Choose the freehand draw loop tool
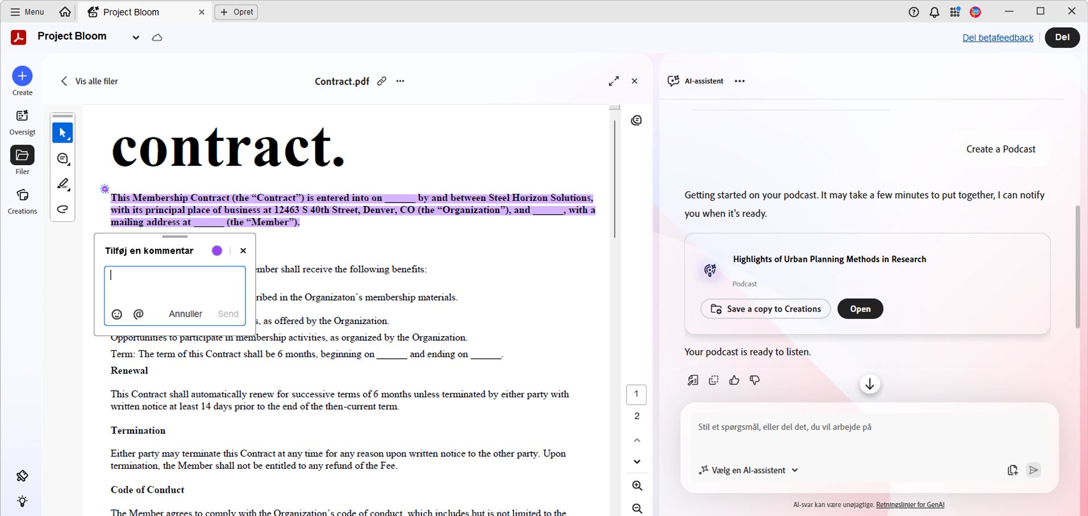This screenshot has height=516, width=1088. (x=62, y=209)
